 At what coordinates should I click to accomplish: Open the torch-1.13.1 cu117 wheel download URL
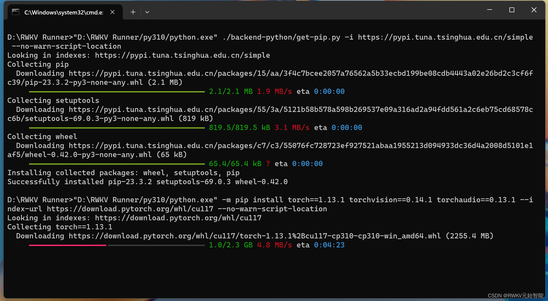(255, 236)
